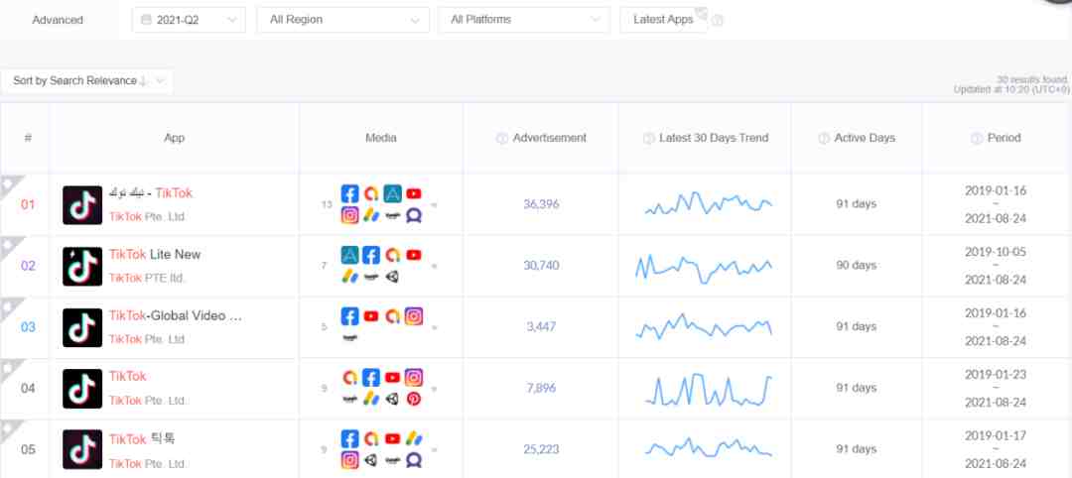Click YouTube icon in the TikTok Lite New row
Viewport: 1072px width, 478px height.
click(414, 255)
